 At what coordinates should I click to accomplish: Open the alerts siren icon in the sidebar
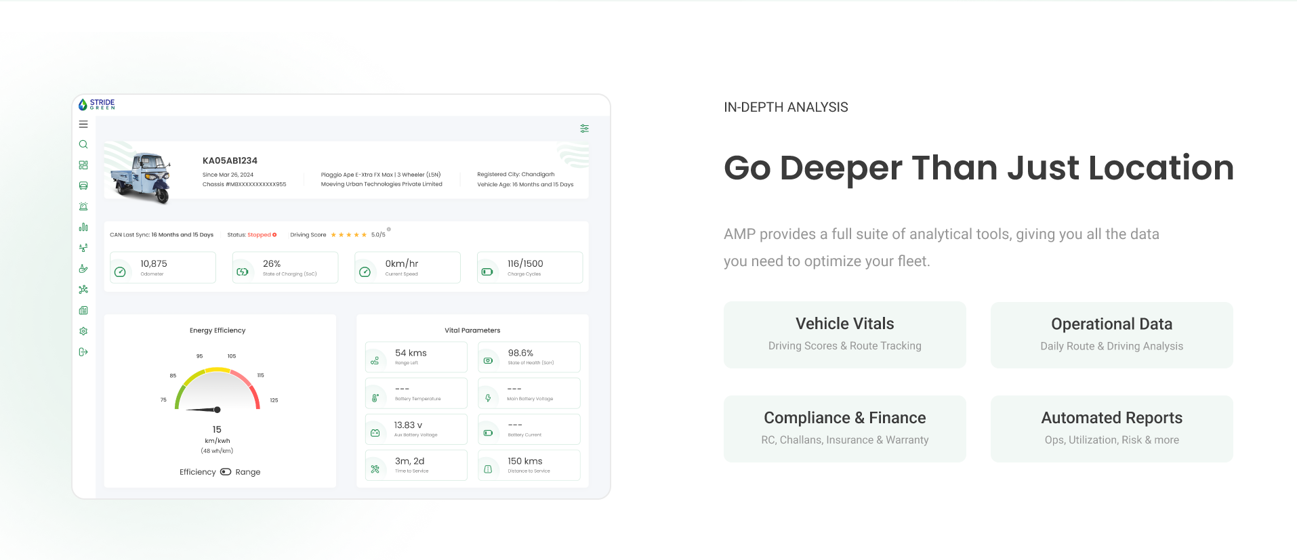[x=83, y=207]
